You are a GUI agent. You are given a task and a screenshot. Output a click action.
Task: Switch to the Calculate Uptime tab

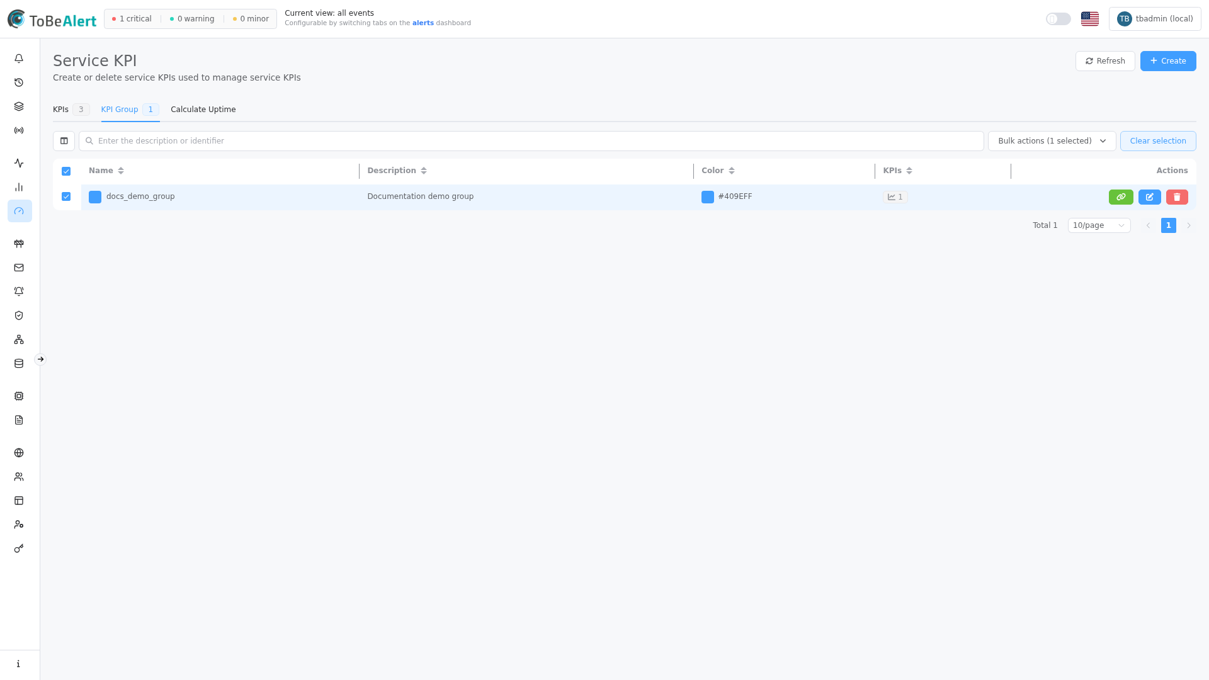(203, 110)
